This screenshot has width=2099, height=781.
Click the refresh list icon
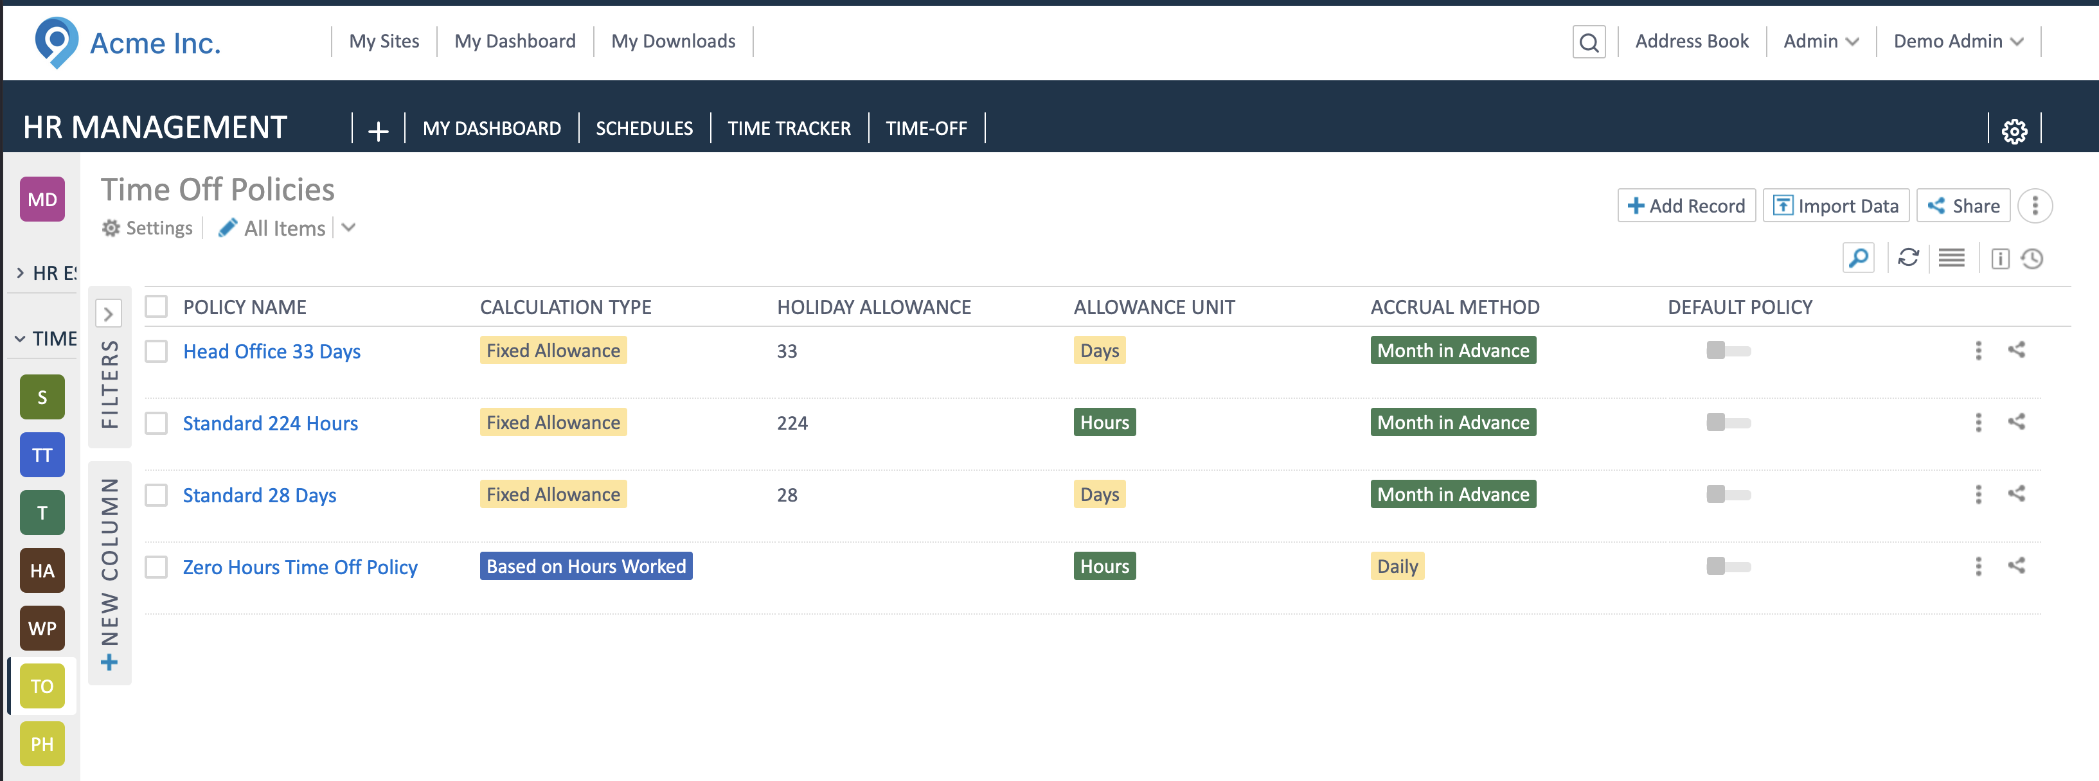(1907, 258)
